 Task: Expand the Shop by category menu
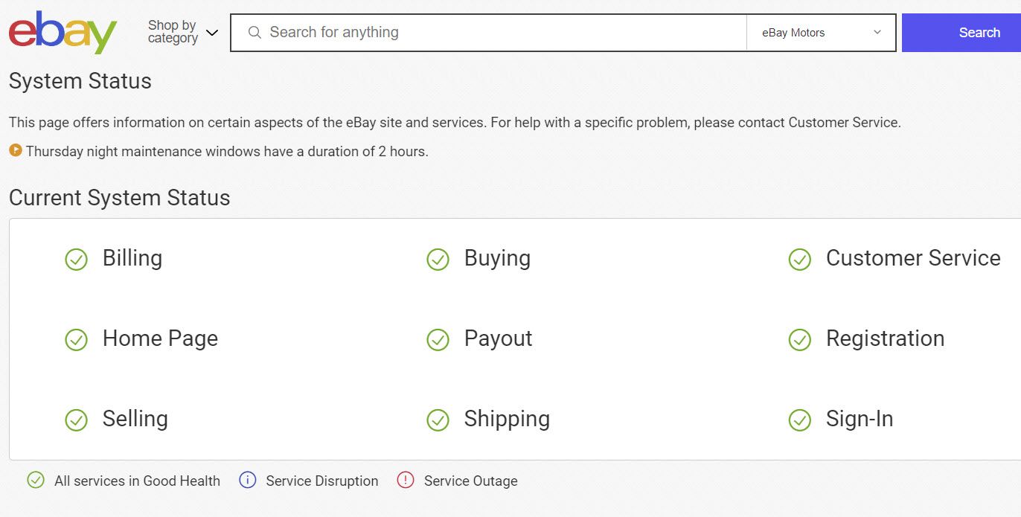(x=182, y=33)
